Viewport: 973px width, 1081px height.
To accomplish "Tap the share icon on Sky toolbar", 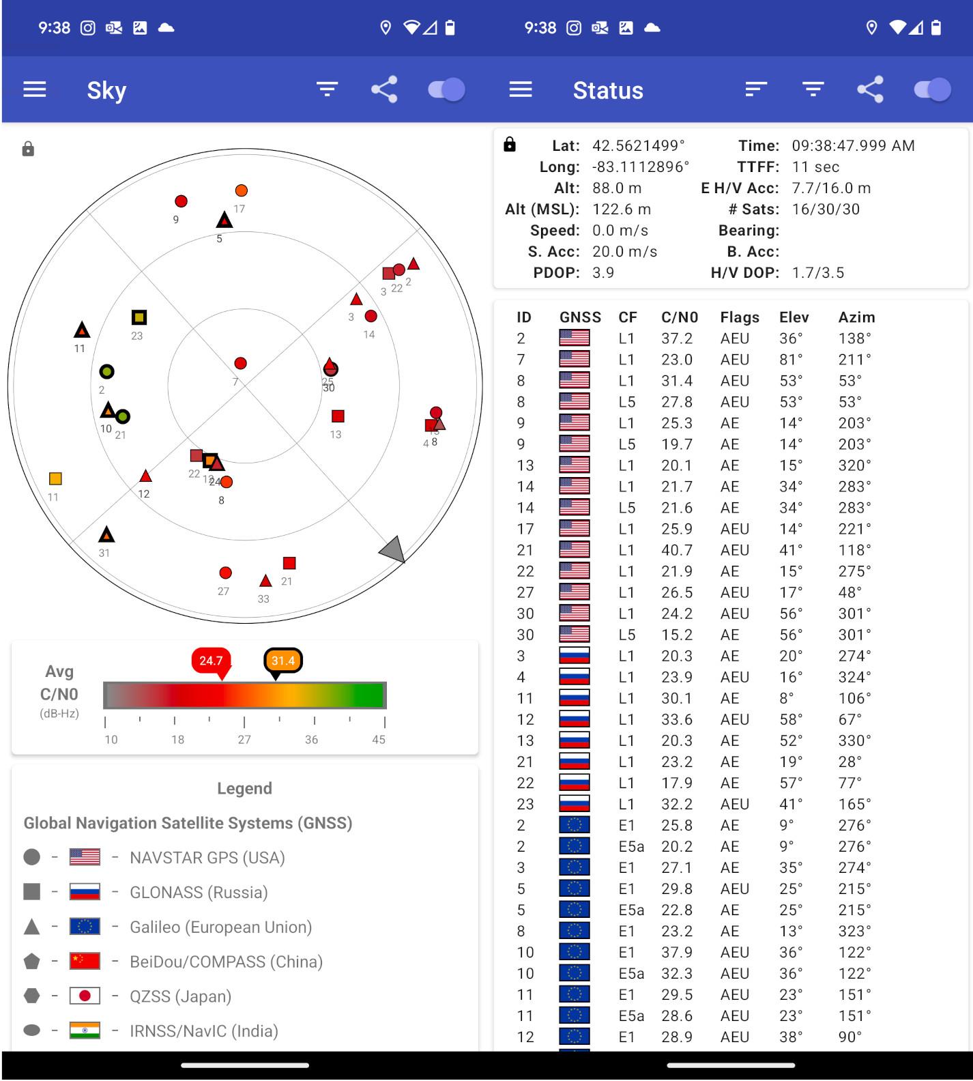I will pos(384,89).
